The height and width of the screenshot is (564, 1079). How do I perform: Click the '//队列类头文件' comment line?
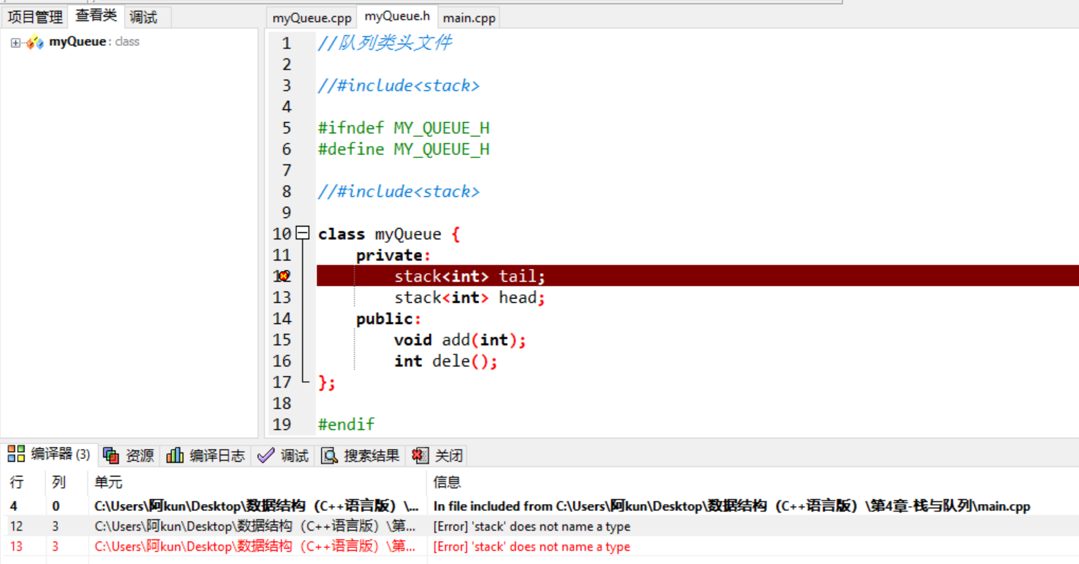pos(385,43)
